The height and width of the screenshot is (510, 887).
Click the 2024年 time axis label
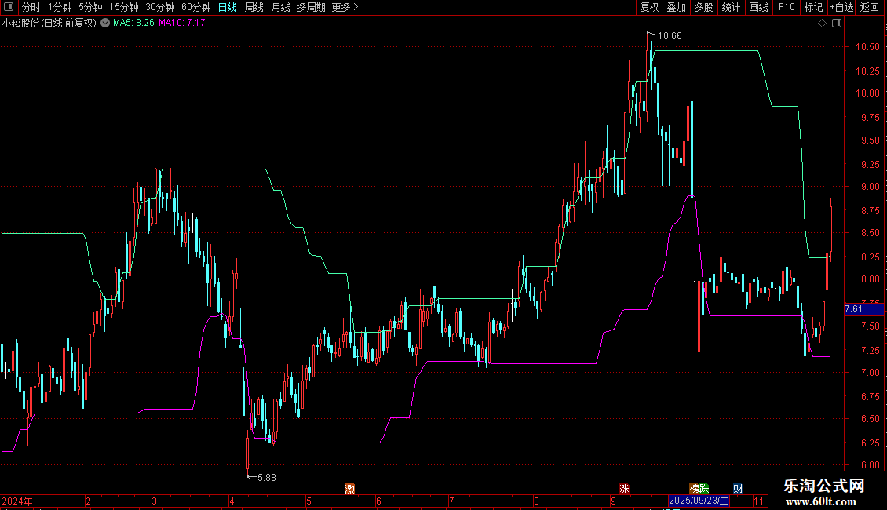point(17,501)
